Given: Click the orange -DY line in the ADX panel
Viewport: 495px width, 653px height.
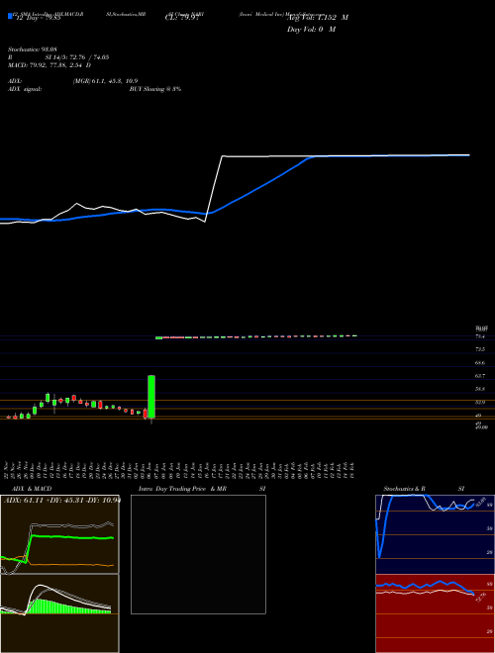Looking at the screenshot, I should click(x=71, y=564).
